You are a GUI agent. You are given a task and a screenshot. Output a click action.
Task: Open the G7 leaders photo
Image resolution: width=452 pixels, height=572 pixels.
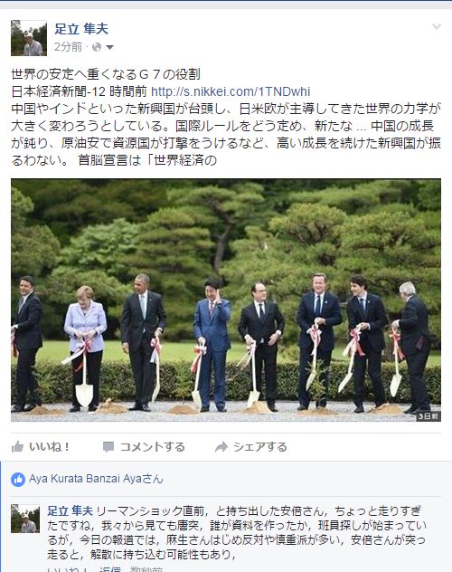point(226,300)
